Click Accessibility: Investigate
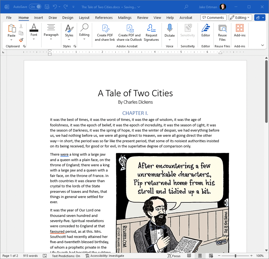269x259 pixels. click(105, 256)
